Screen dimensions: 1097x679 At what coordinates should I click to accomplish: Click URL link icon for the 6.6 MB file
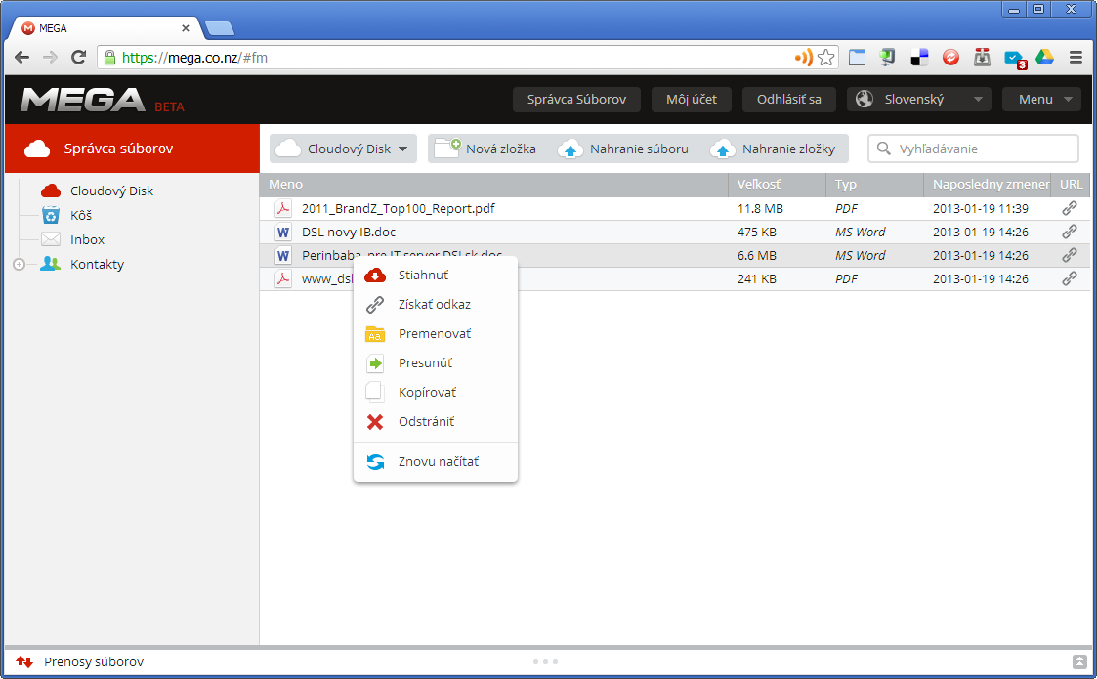(1069, 256)
